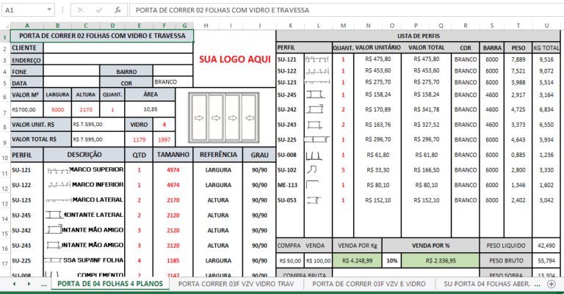The width and height of the screenshot is (564, 294).
Task: Click the SU-225 profile drawing in LISTA DE PERFIS
Action: [317, 139]
